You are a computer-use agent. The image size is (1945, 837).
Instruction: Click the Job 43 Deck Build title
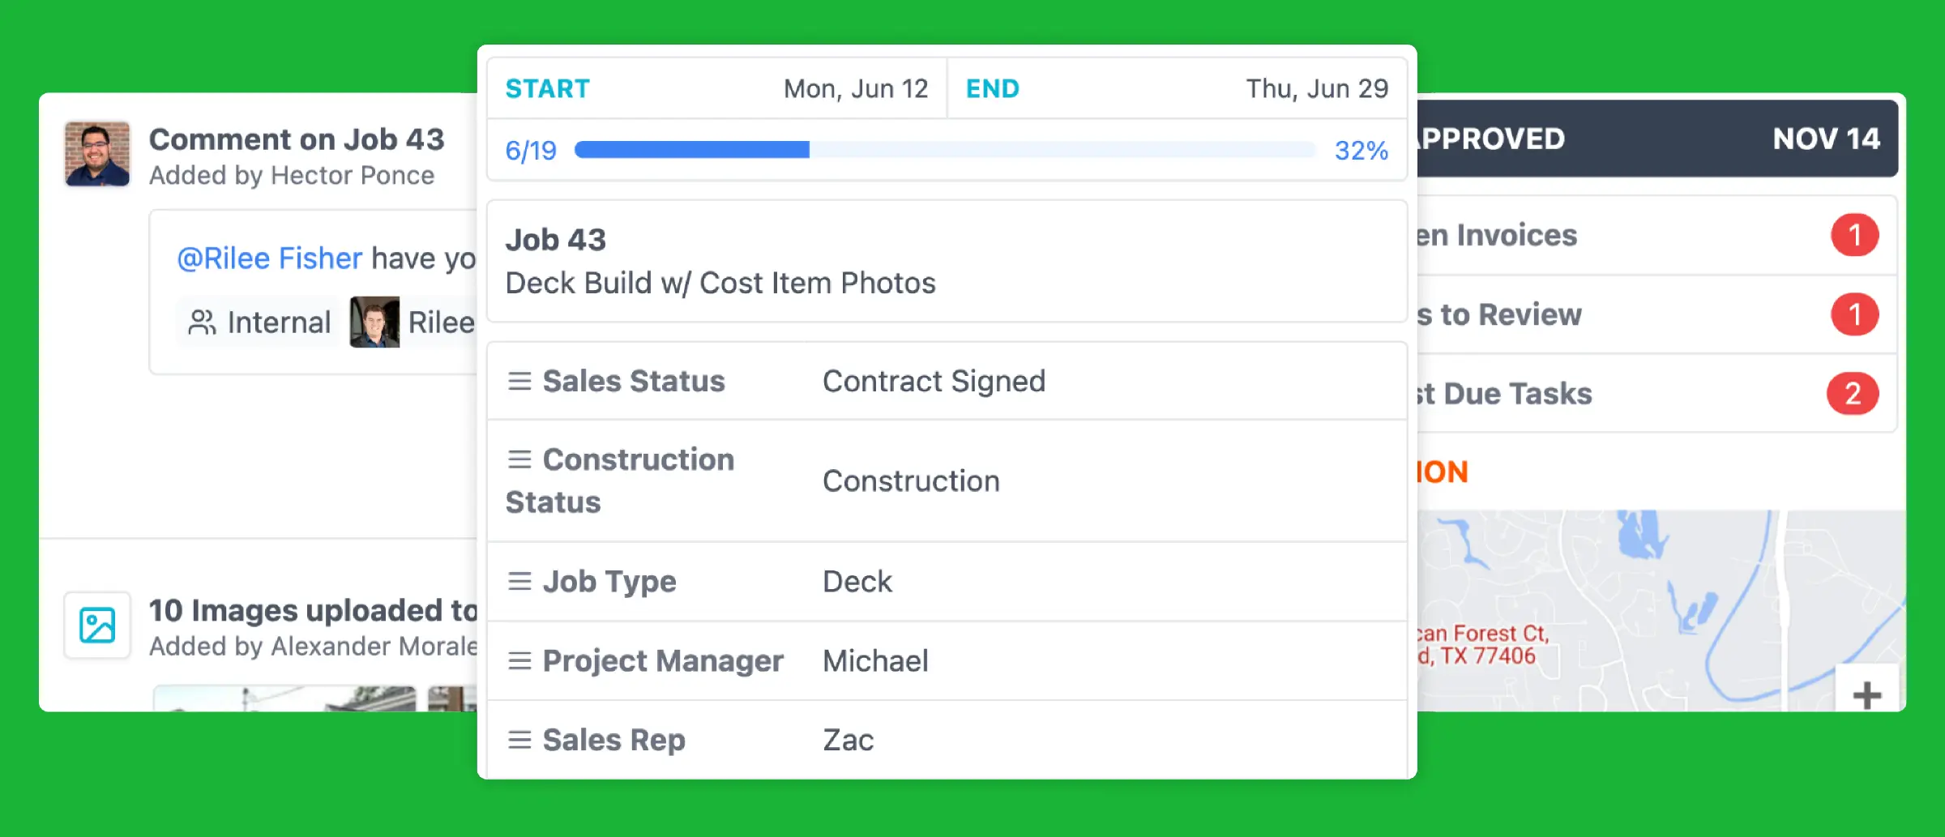(x=720, y=261)
